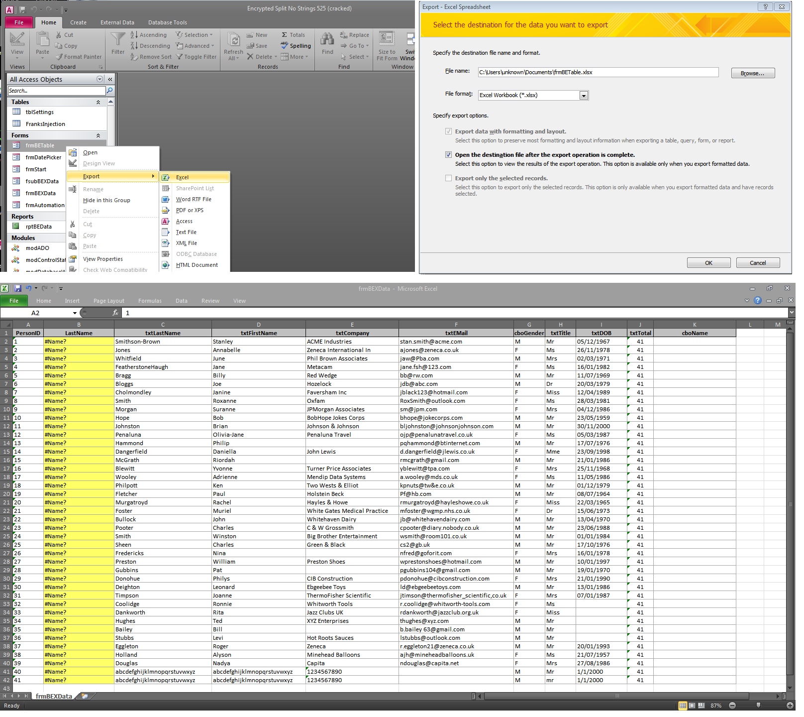
Task: Click Cancel in Export dialog
Action: tap(758, 263)
